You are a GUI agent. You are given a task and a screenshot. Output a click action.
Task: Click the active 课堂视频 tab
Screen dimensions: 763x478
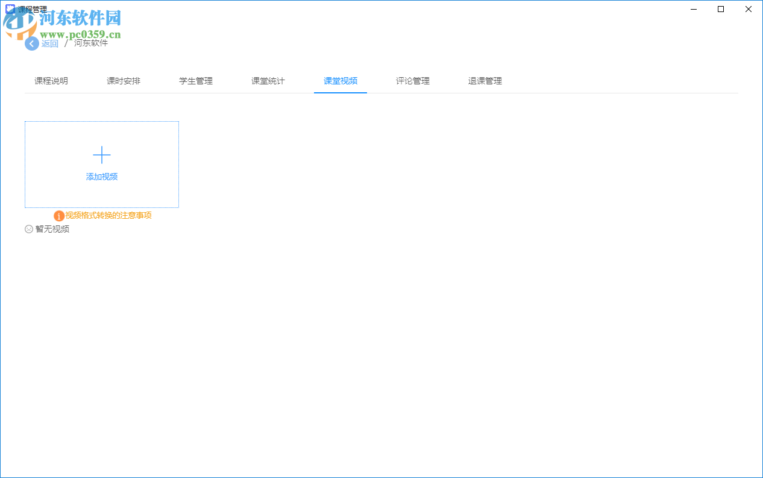(340, 80)
